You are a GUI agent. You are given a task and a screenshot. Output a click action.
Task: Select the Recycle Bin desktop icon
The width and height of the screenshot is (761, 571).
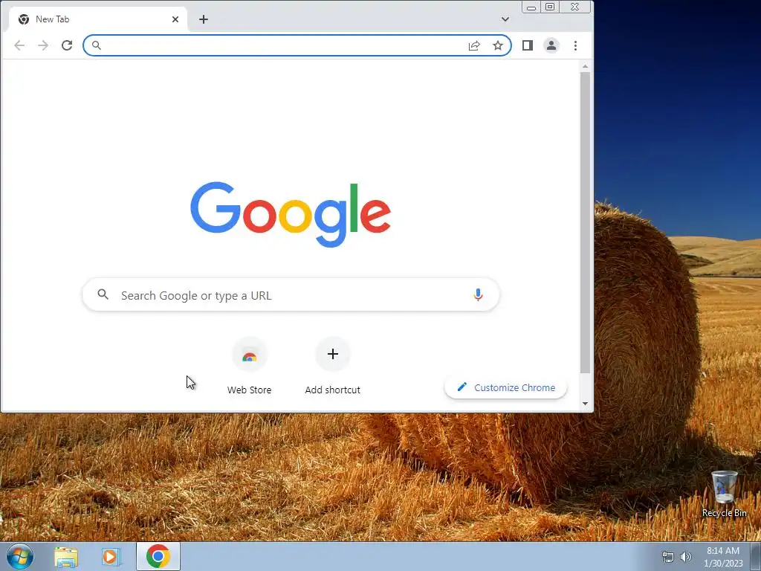coord(724,494)
